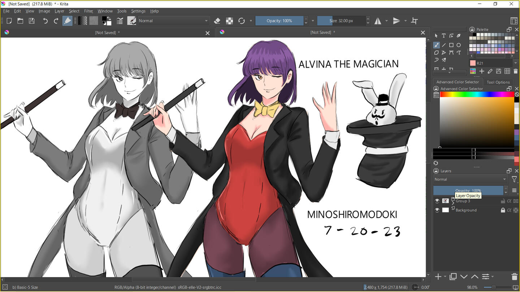Screen dimensions: 520x292
Task: Open the brush blending mode Normal dropdown
Action: pyautogui.click(x=173, y=21)
